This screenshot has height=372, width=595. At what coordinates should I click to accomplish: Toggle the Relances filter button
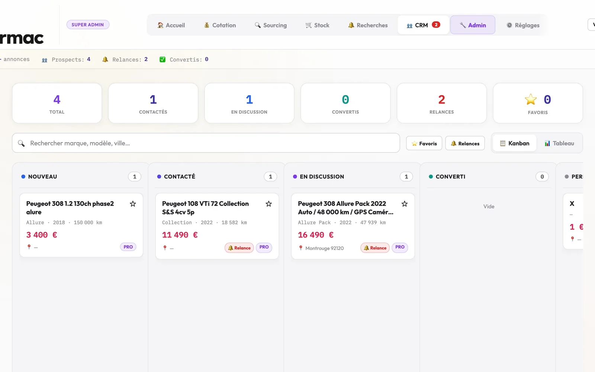point(465,143)
